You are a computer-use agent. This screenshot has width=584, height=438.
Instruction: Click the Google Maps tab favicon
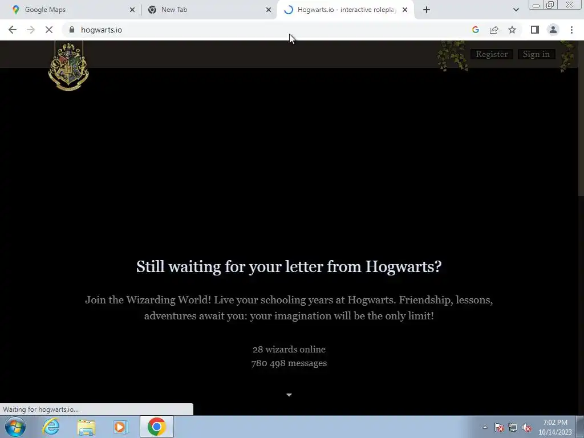tap(15, 10)
